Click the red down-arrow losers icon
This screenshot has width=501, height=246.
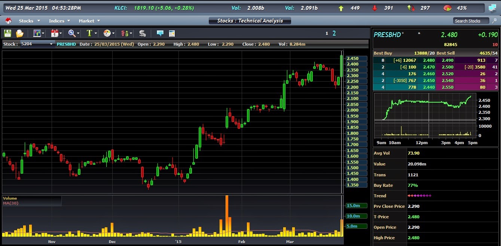pyautogui.click(x=375, y=8)
